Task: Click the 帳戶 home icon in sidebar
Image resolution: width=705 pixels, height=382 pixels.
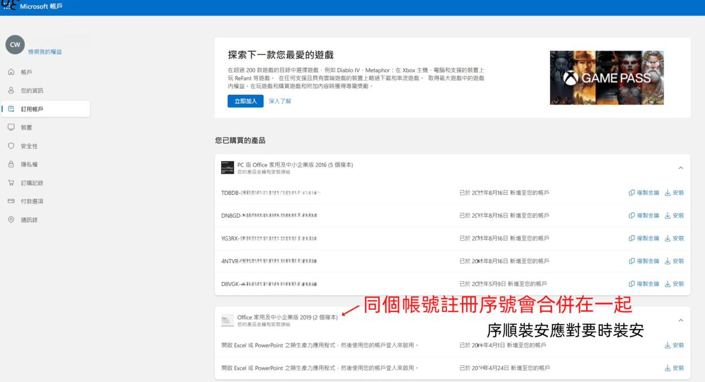Action: click(x=11, y=72)
